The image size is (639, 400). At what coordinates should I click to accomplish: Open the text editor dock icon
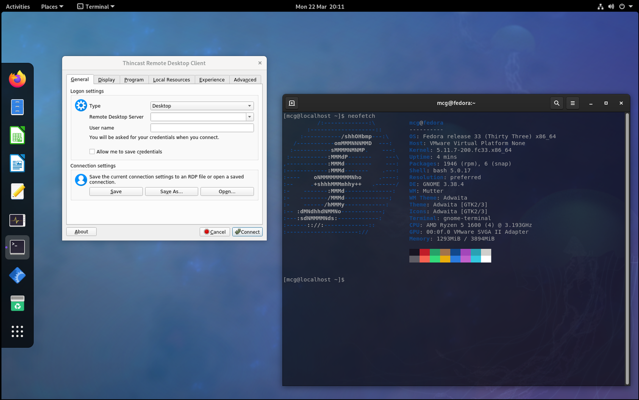(x=18, y=191)
